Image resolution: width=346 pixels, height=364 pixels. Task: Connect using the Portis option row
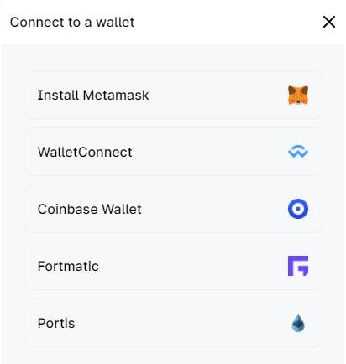point(173,323)
